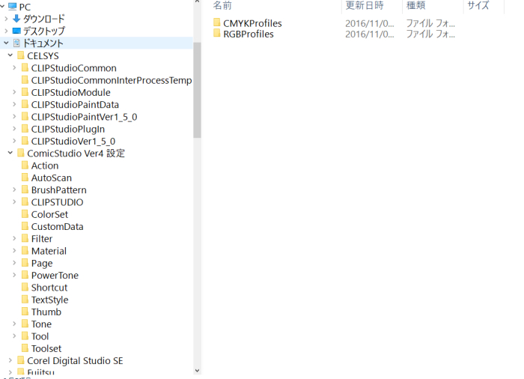Sort by the 更新日時 column header
The image size is (524, 379).
click(x=365, y=6)
